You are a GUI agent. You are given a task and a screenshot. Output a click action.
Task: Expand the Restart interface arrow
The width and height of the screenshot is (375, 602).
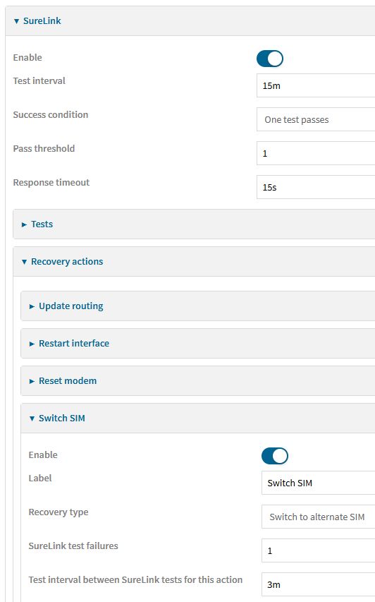click(32, 344)
